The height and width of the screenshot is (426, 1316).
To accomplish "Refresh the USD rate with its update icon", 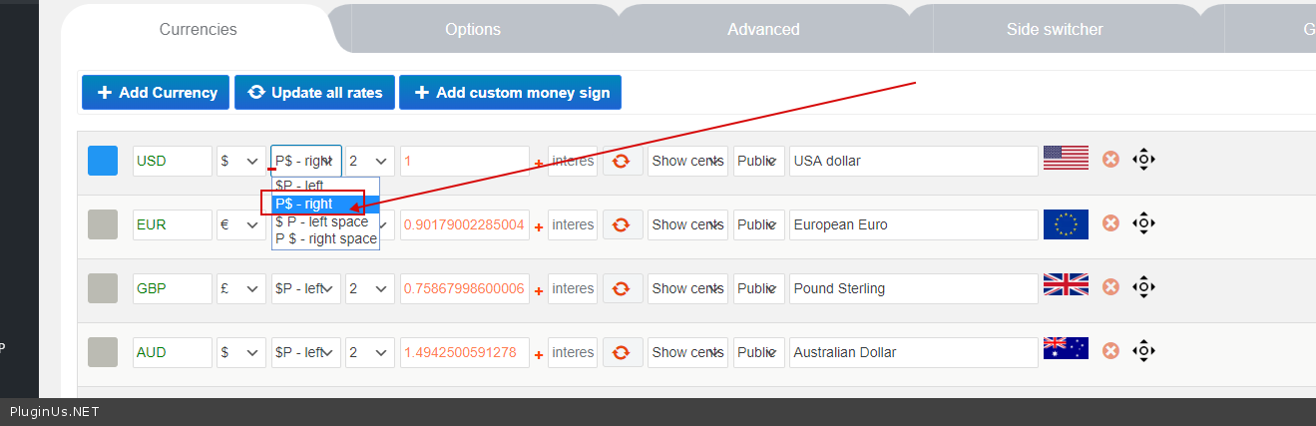I will (x=622, y=161).
